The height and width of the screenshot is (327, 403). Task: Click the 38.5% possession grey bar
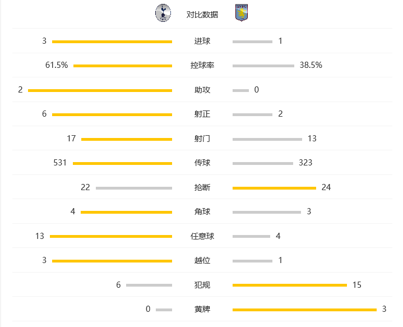263,66
